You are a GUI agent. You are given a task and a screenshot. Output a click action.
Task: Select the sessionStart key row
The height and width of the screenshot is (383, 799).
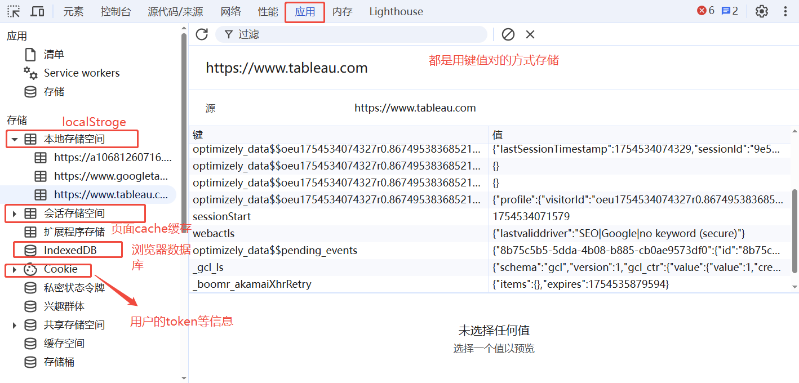[339, 217]
